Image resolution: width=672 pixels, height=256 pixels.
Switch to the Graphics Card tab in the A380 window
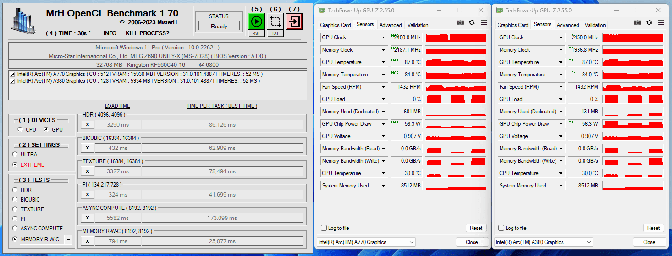click(x=513, y=25)
